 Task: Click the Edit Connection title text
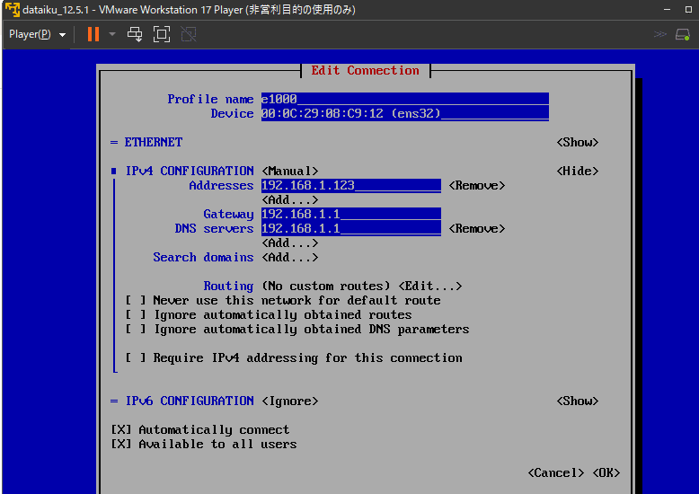point(365,70)
